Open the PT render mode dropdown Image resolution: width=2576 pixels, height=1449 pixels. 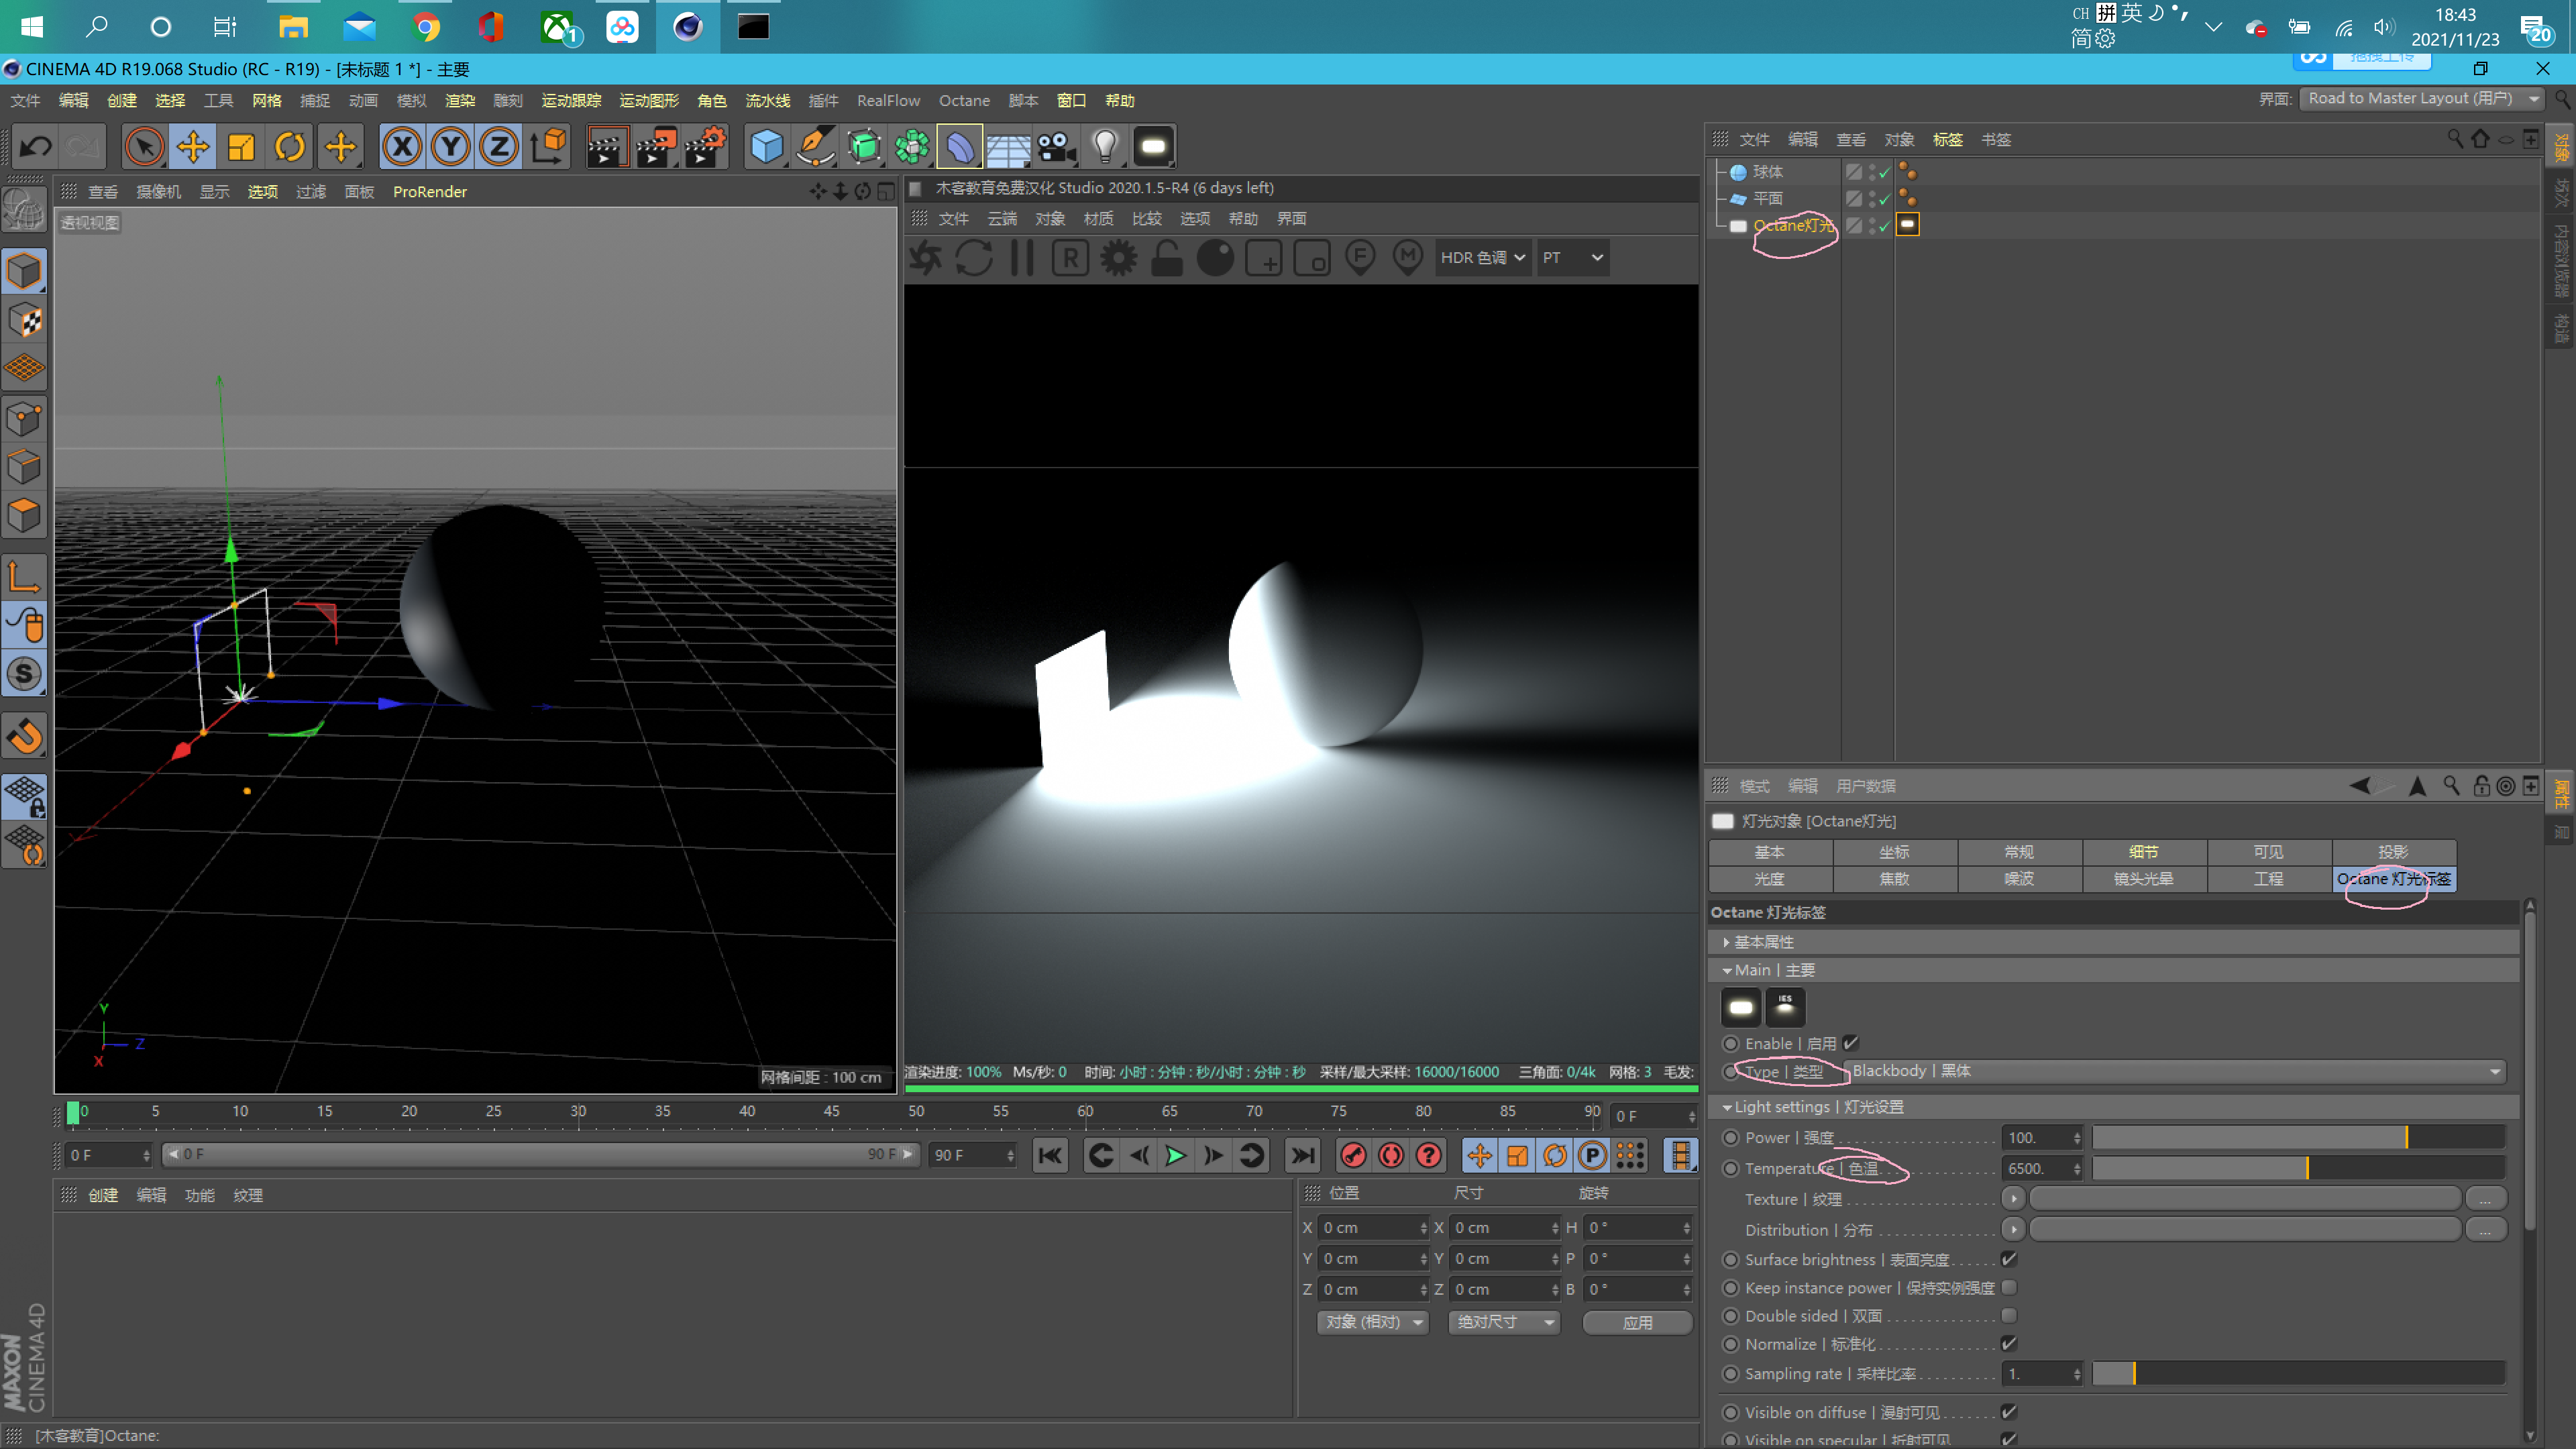(1573, 257)
